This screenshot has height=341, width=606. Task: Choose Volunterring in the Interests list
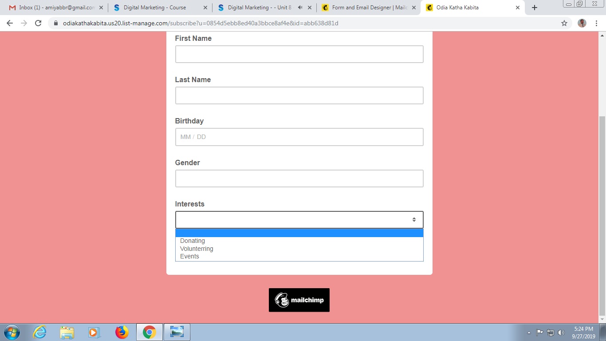(197, 249)
